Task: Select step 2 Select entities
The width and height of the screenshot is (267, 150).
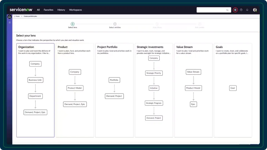Action: pyautogui.click(x=115, y=25)
